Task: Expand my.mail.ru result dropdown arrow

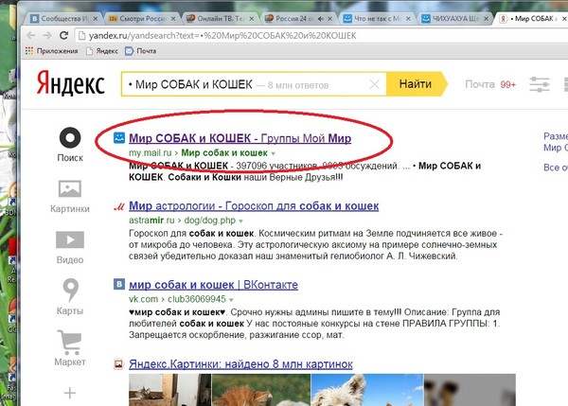Action: pyautogui.click(x=274, y=153)
